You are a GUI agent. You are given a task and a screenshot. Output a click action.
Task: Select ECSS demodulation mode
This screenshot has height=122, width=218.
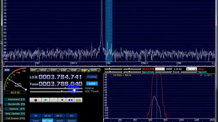pos(45,70)
